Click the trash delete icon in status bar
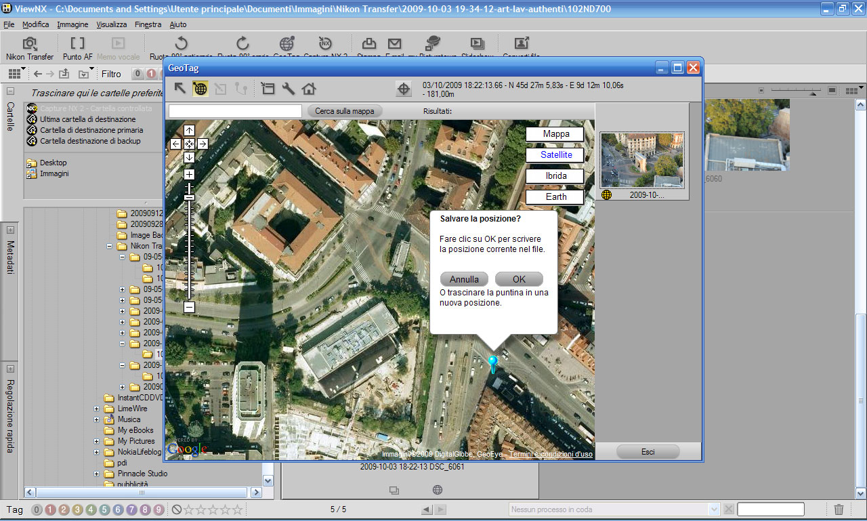Screen dimensions: 867x521 click(839, 509)
